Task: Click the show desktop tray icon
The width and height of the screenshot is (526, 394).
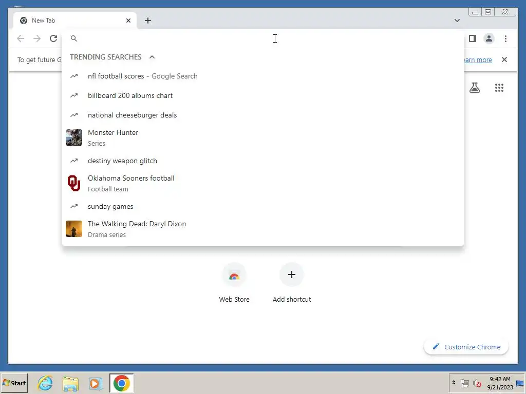Action: (520, 383)
